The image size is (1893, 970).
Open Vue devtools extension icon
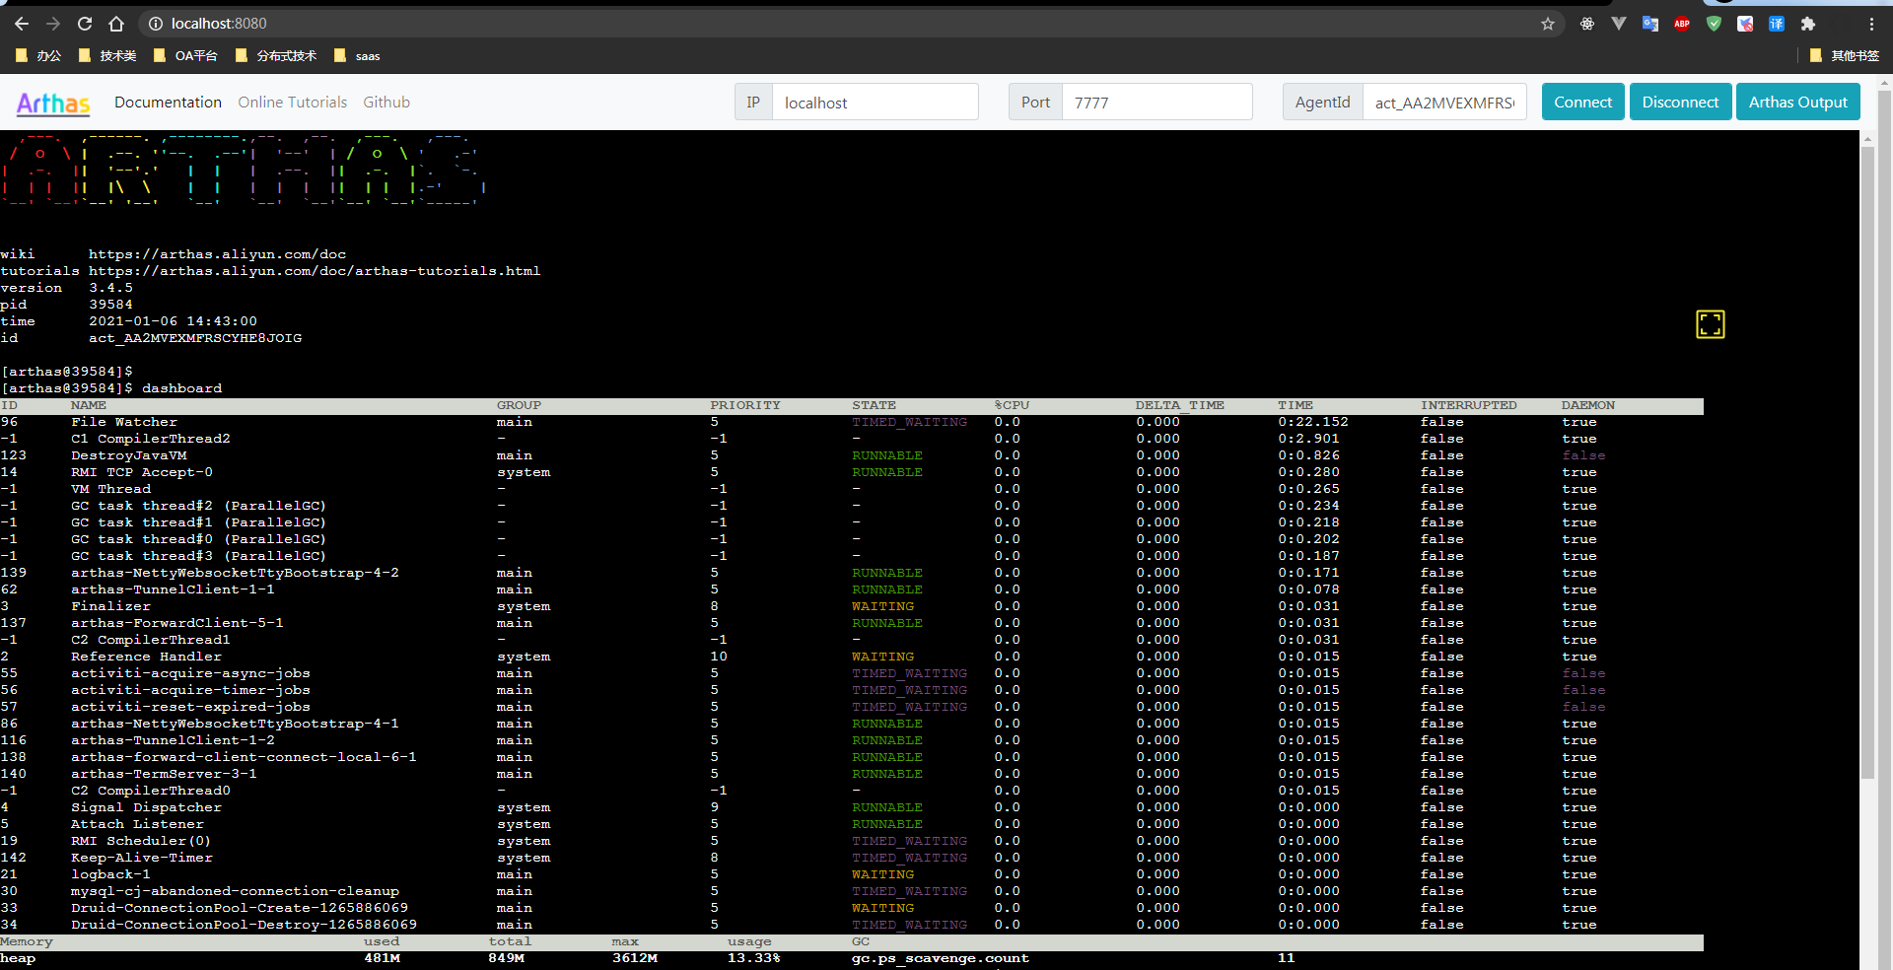pyautogui.click(x=1619, y=24)
